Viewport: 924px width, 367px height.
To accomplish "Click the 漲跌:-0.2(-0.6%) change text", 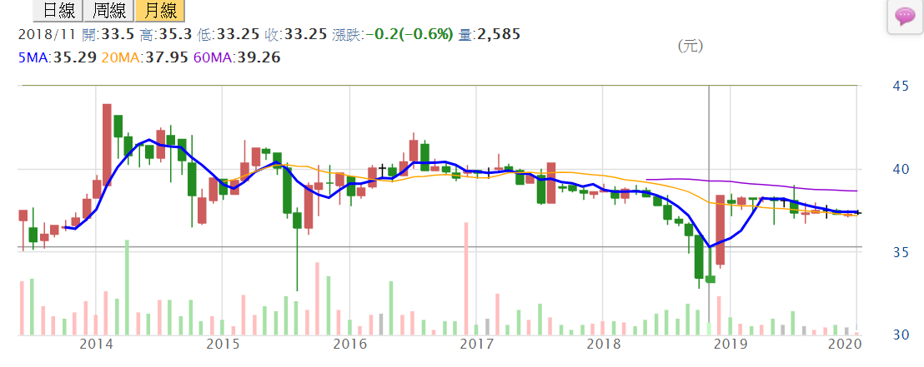I will tap(392, 35).
